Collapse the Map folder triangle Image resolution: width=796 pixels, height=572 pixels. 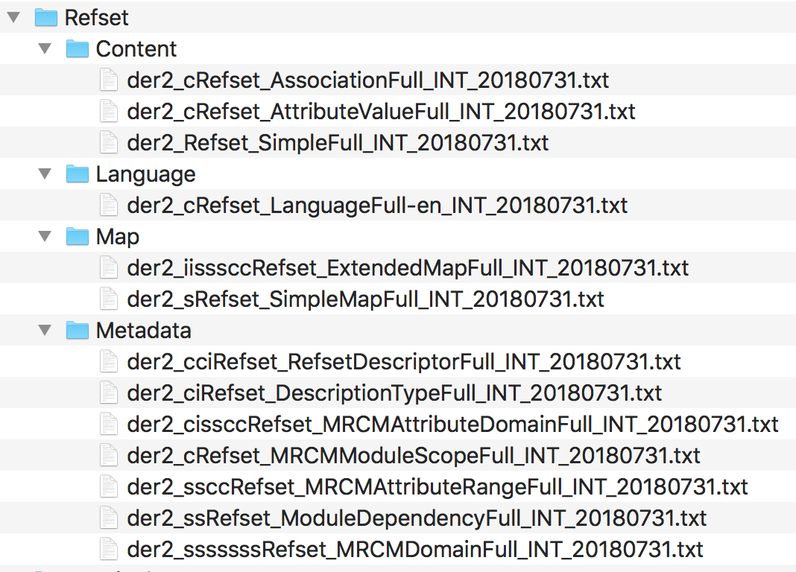click(45, 236)
